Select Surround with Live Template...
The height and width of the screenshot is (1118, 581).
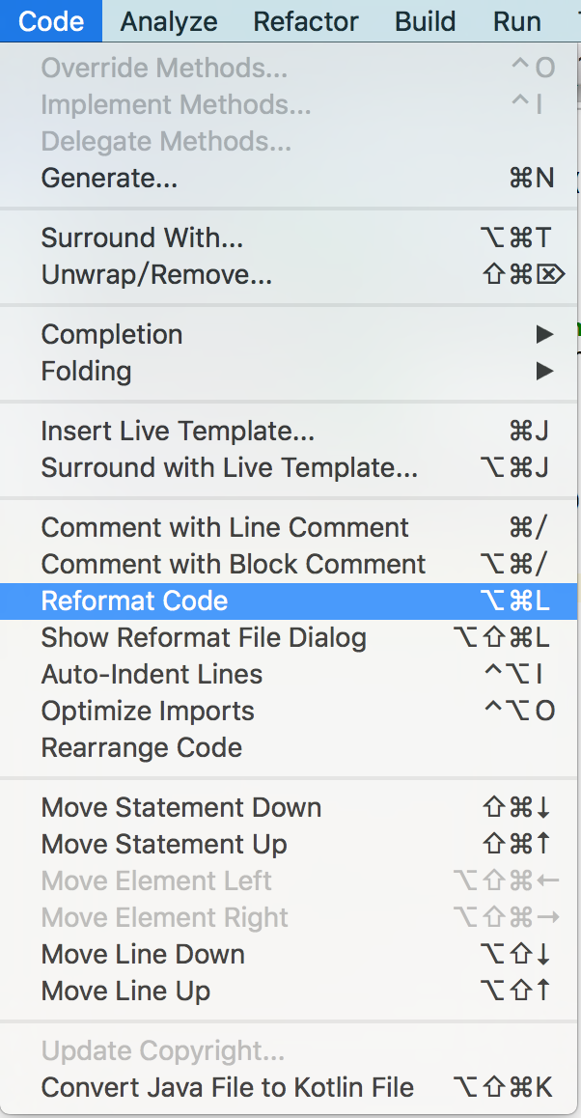[230, 467]
